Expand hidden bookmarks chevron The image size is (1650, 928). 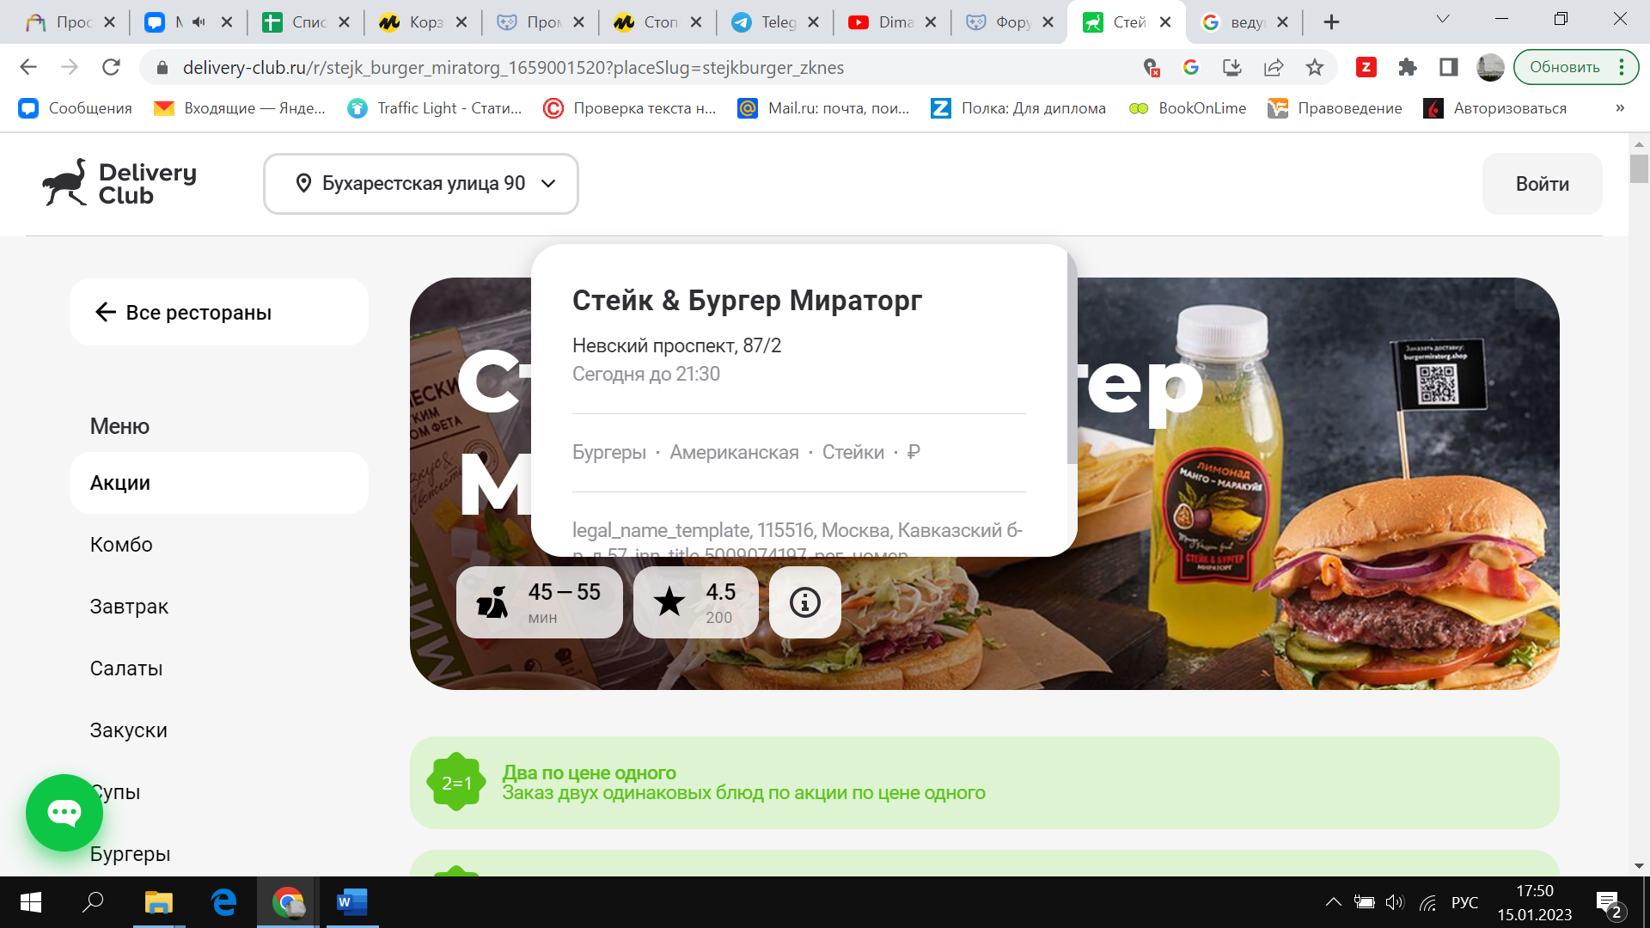click(x=1620, y=108)
